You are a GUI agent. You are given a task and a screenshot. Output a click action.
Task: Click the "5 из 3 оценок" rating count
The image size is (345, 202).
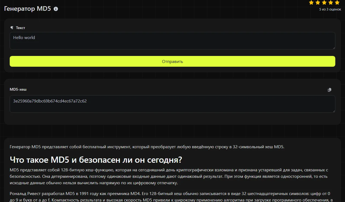click(330, 9)
